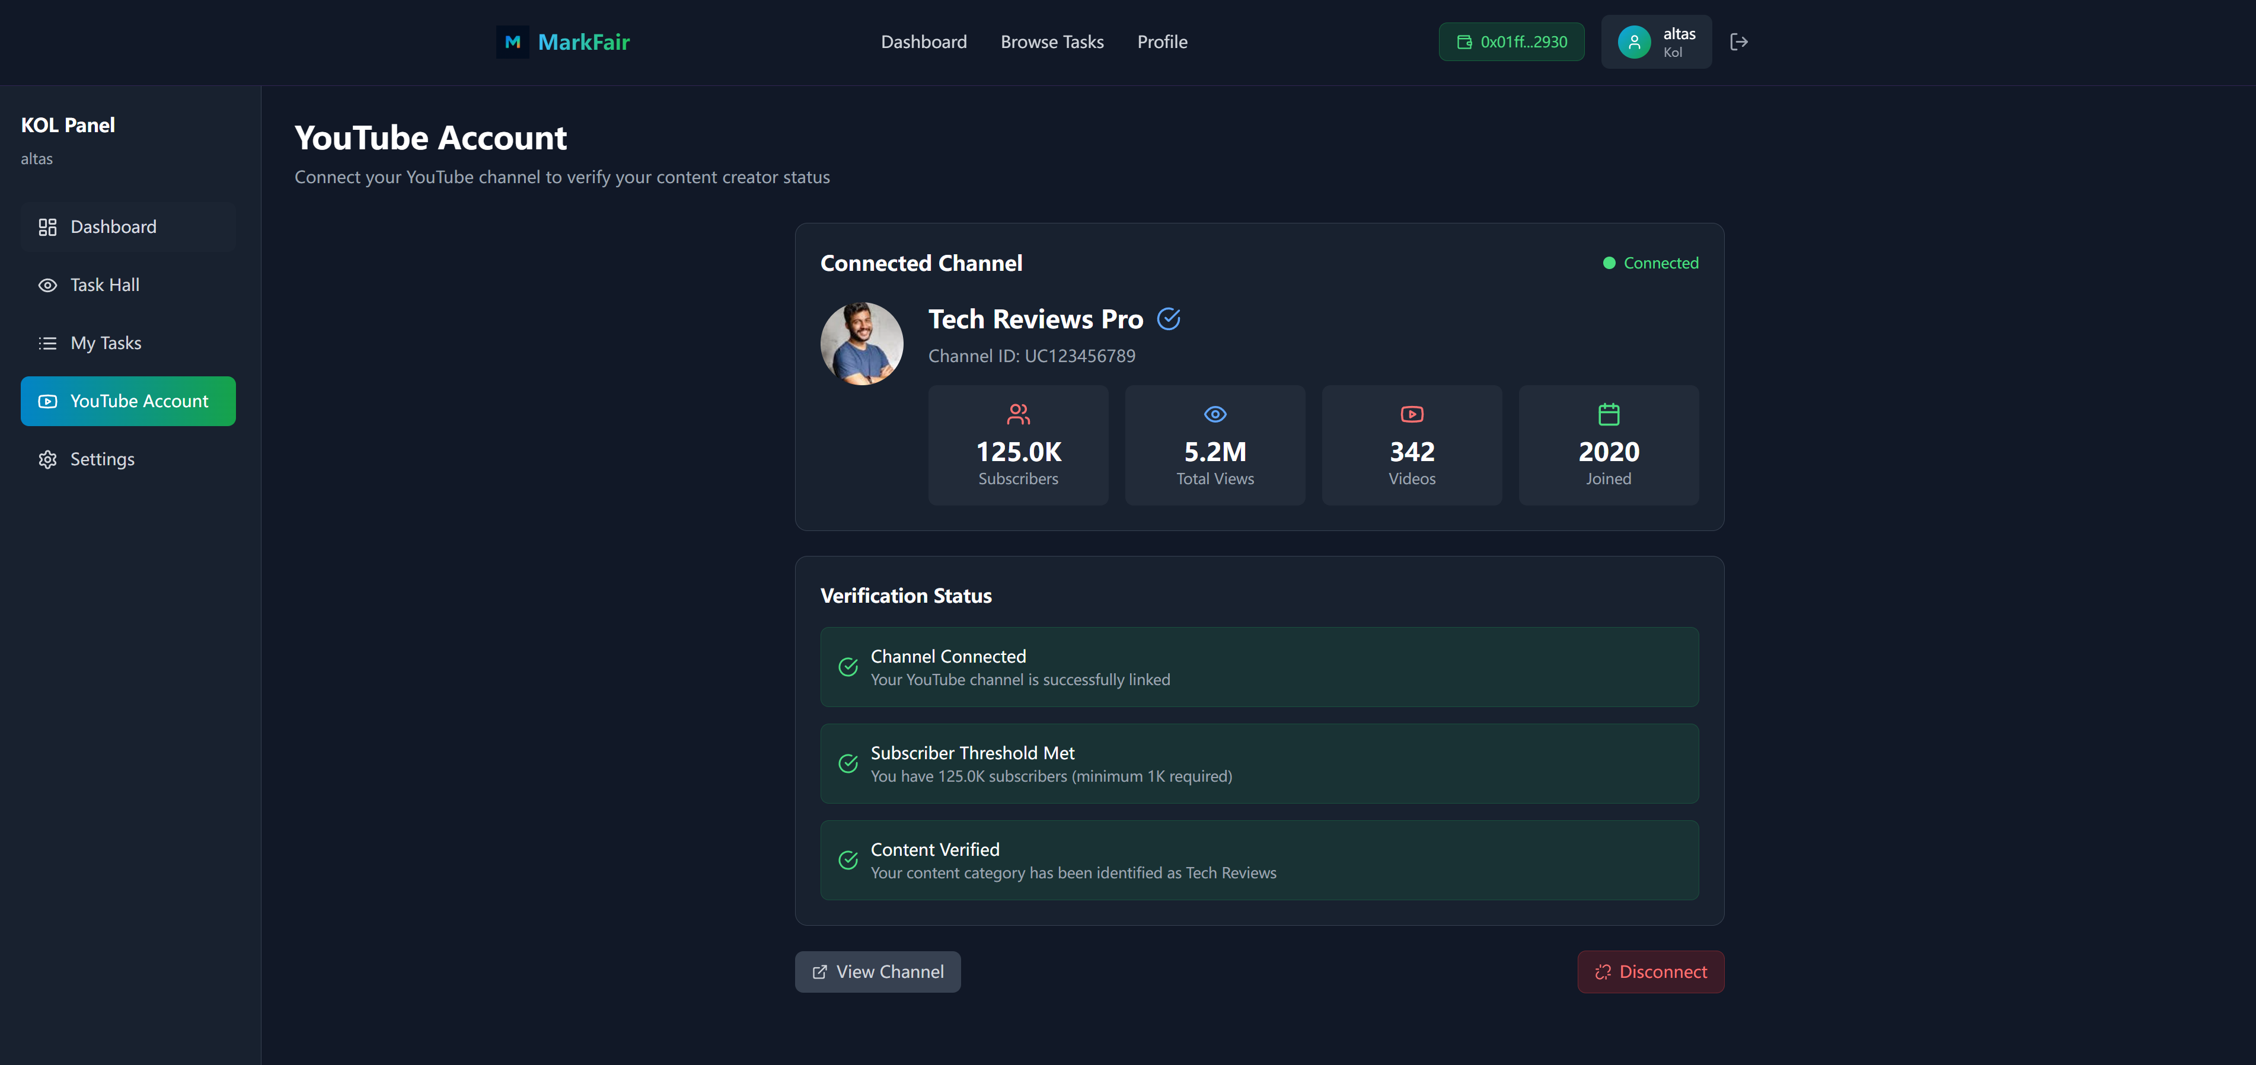
Task: Click the logout arrow icon
Action: 1738,42
